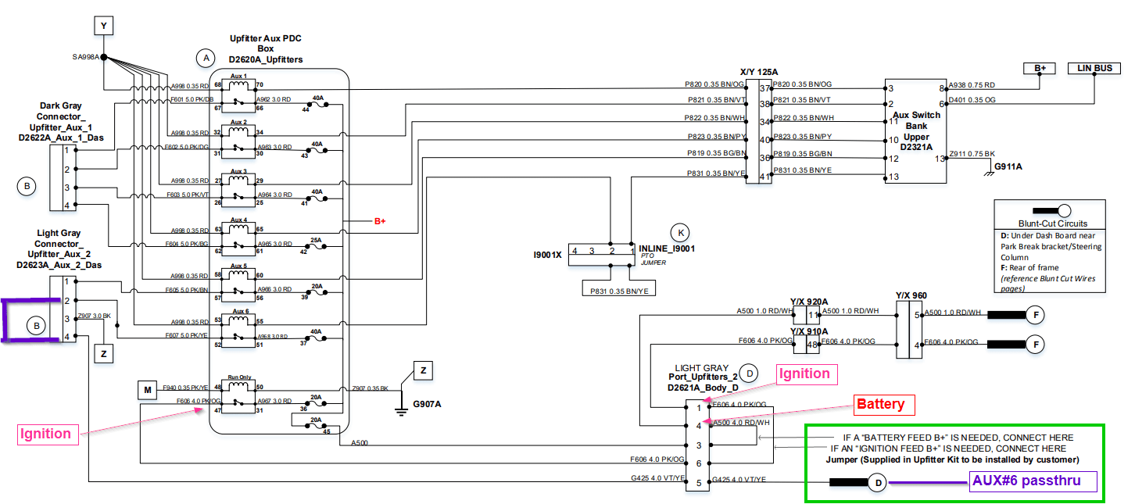1135x504 pixels.
Task: Select the circled K marker
Action: (678, 231)
